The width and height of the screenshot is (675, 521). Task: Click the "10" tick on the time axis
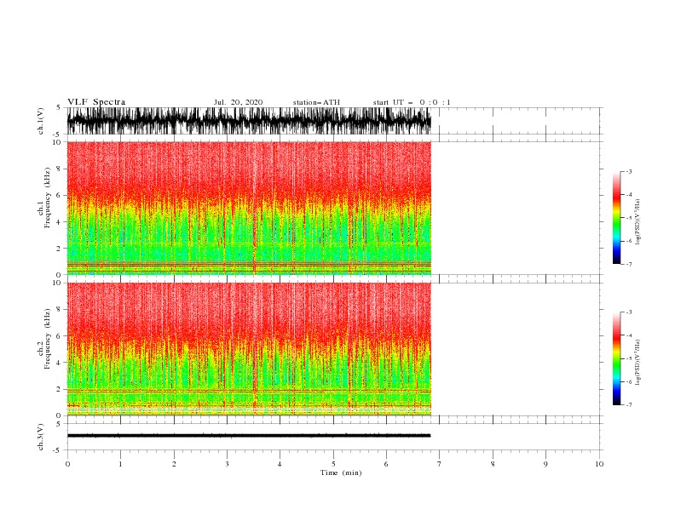point(599,464)
